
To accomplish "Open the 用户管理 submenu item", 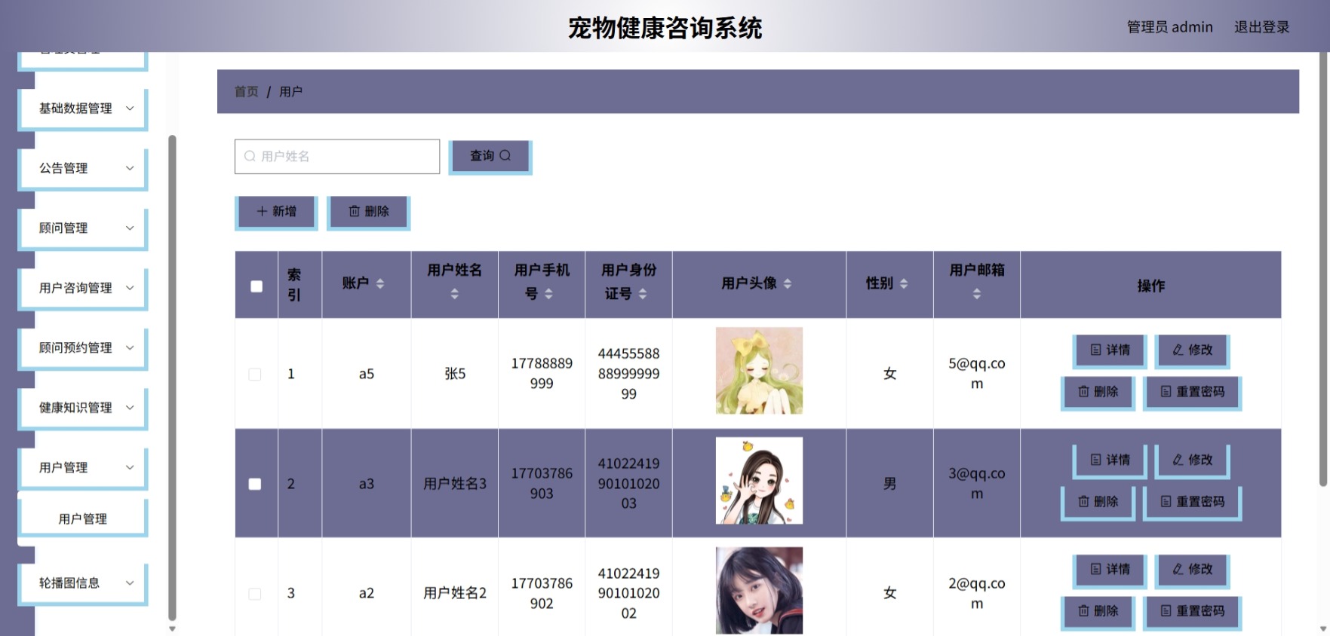I will point(82,518).
